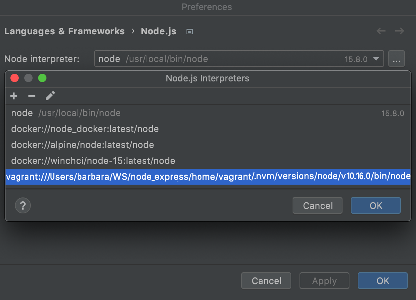
Task: Click the back navigation arrow
Action: click(x=381, y=31)
